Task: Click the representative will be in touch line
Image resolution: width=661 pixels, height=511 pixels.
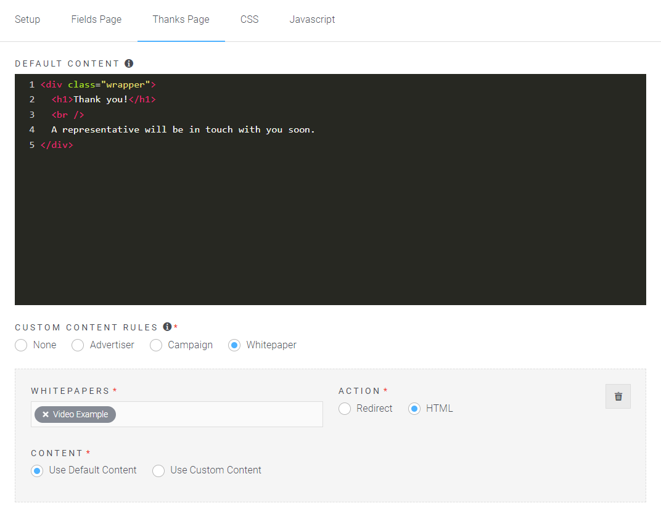Action: [x=183, y=129]
